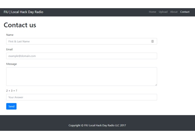195x139 pixels.
Task: Click the autofill icon in Name field
Action: [152, 41]
